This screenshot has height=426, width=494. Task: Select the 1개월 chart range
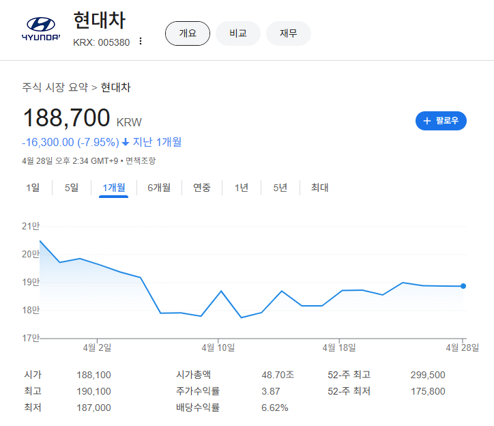coord(114,188)
